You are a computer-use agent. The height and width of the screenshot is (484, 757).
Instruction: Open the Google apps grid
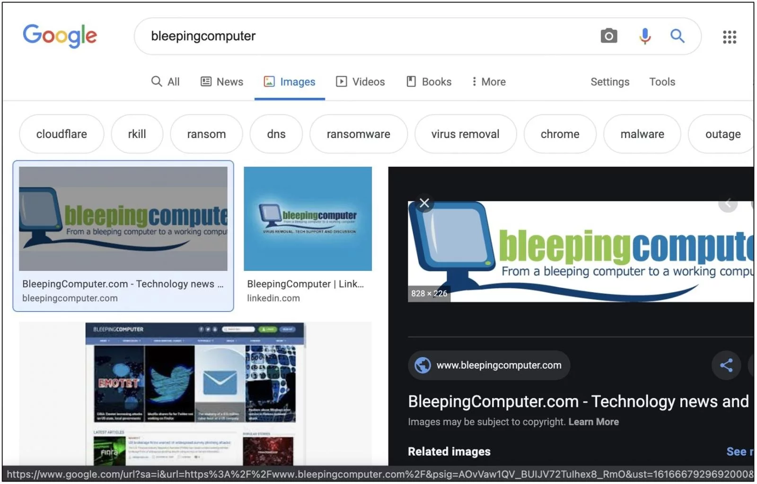click(730, 37)
